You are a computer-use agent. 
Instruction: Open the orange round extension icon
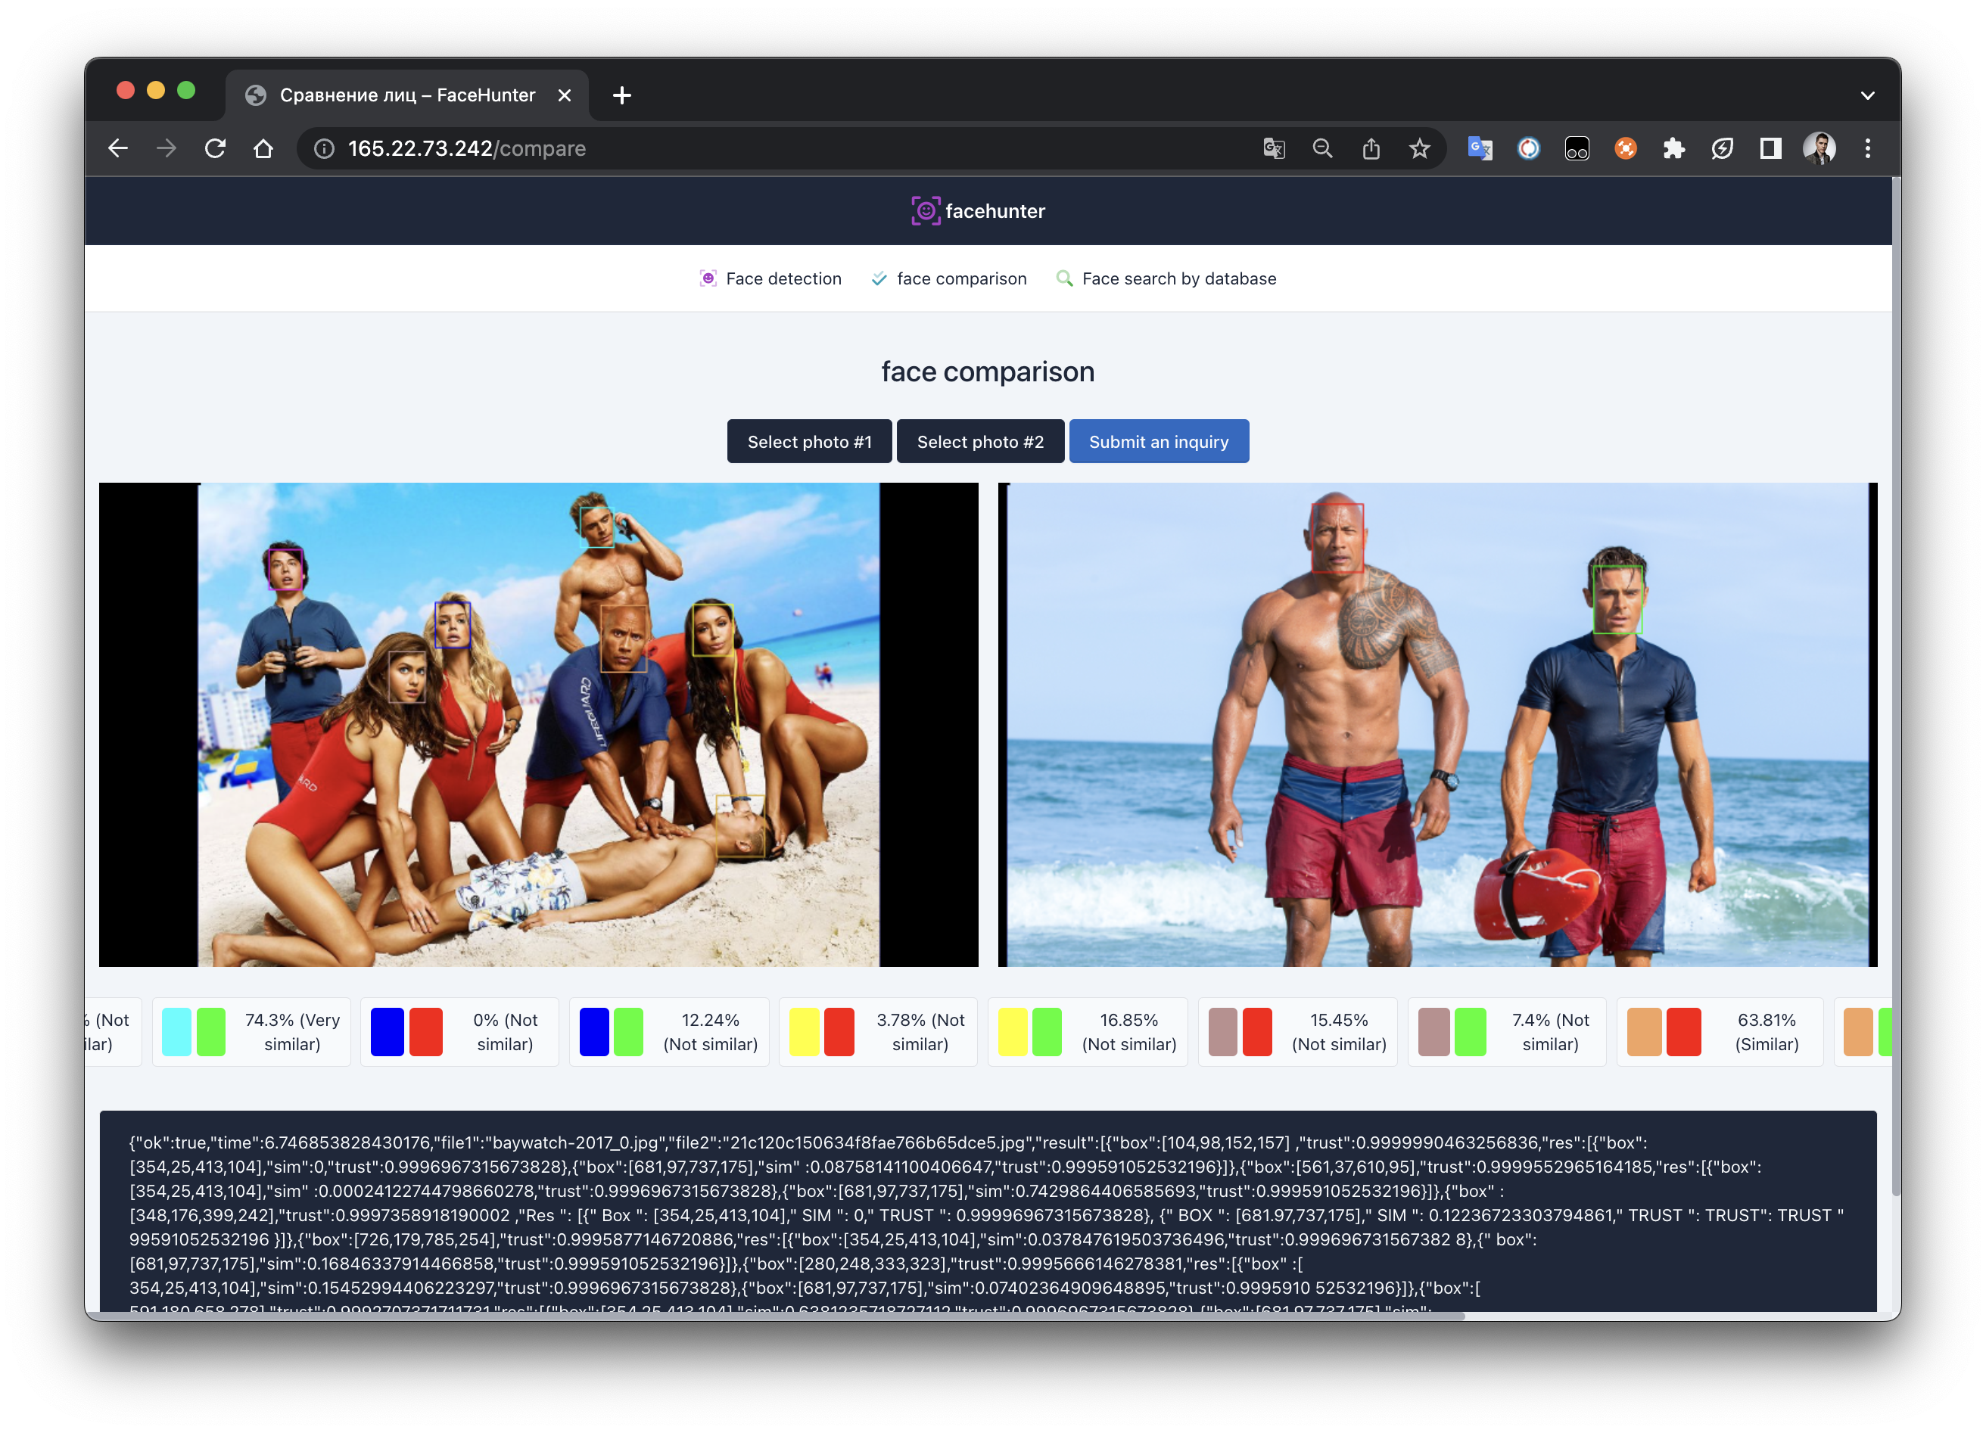[1625, 149]
